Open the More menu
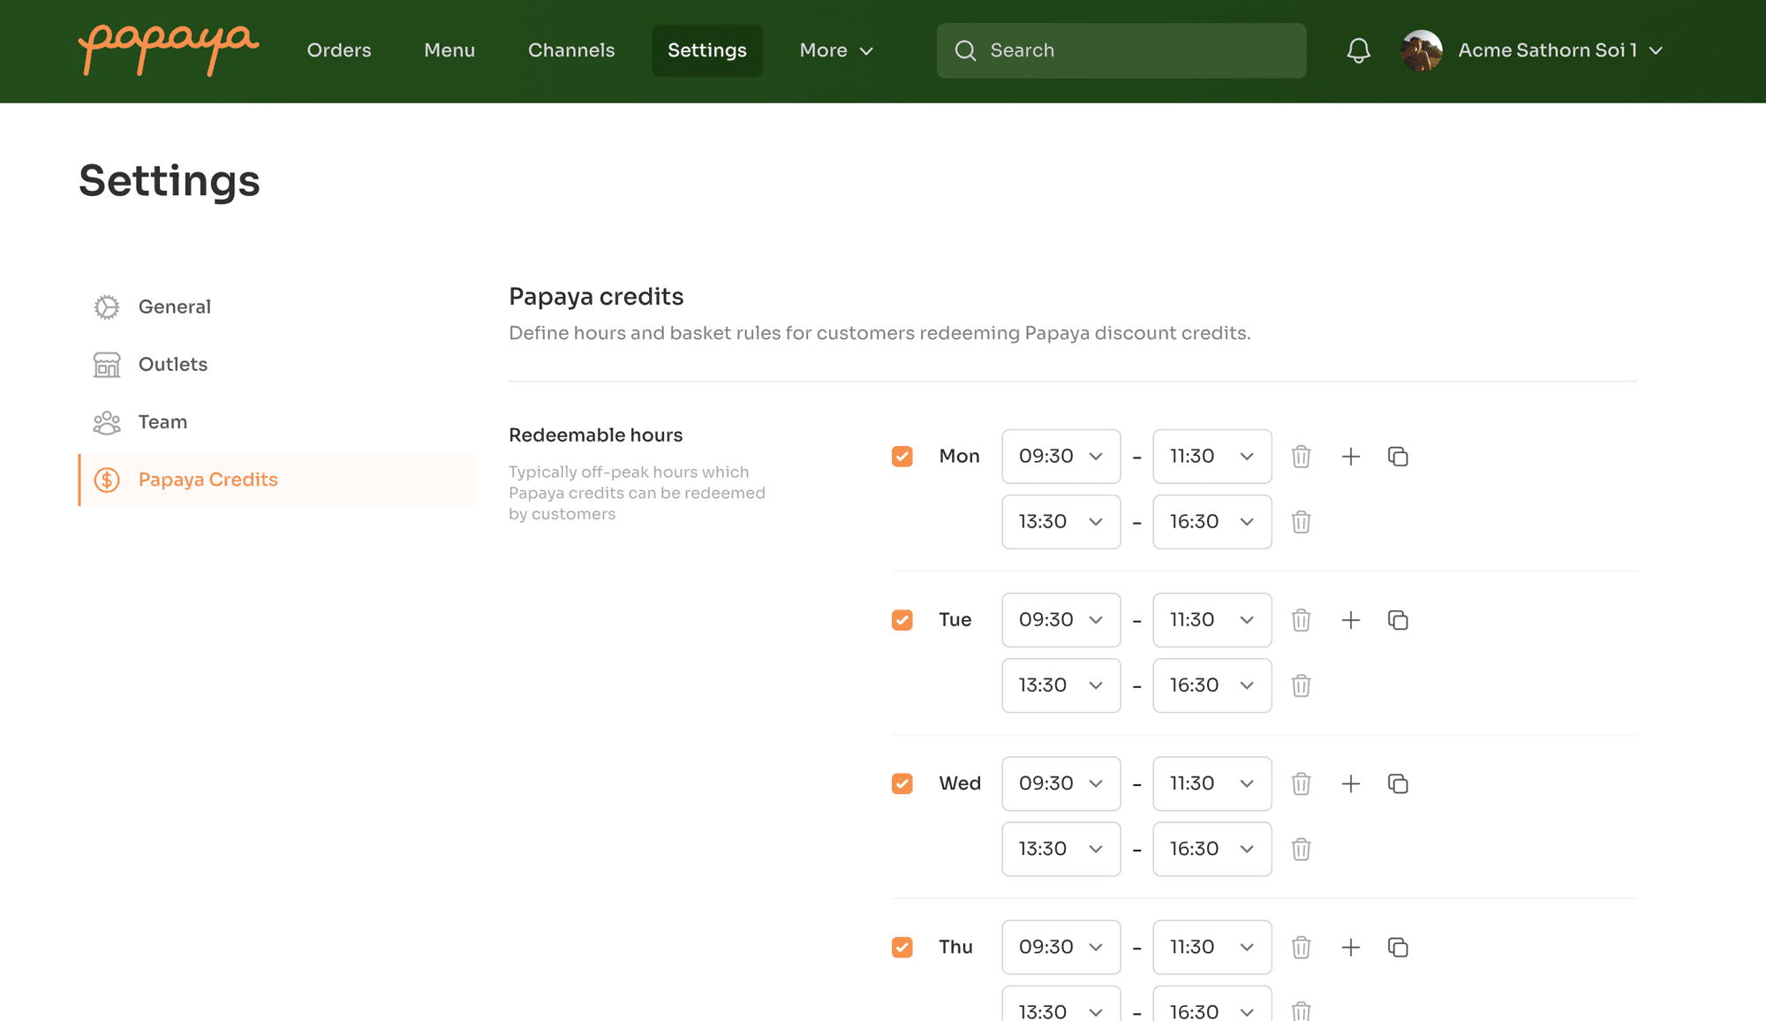The height and width of the screenshot is (1021, 1766). (834, 50)
